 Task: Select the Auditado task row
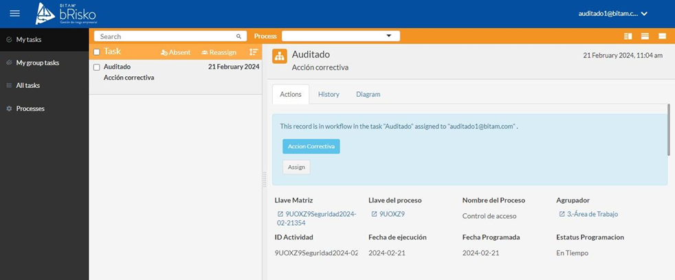[175, 77]
